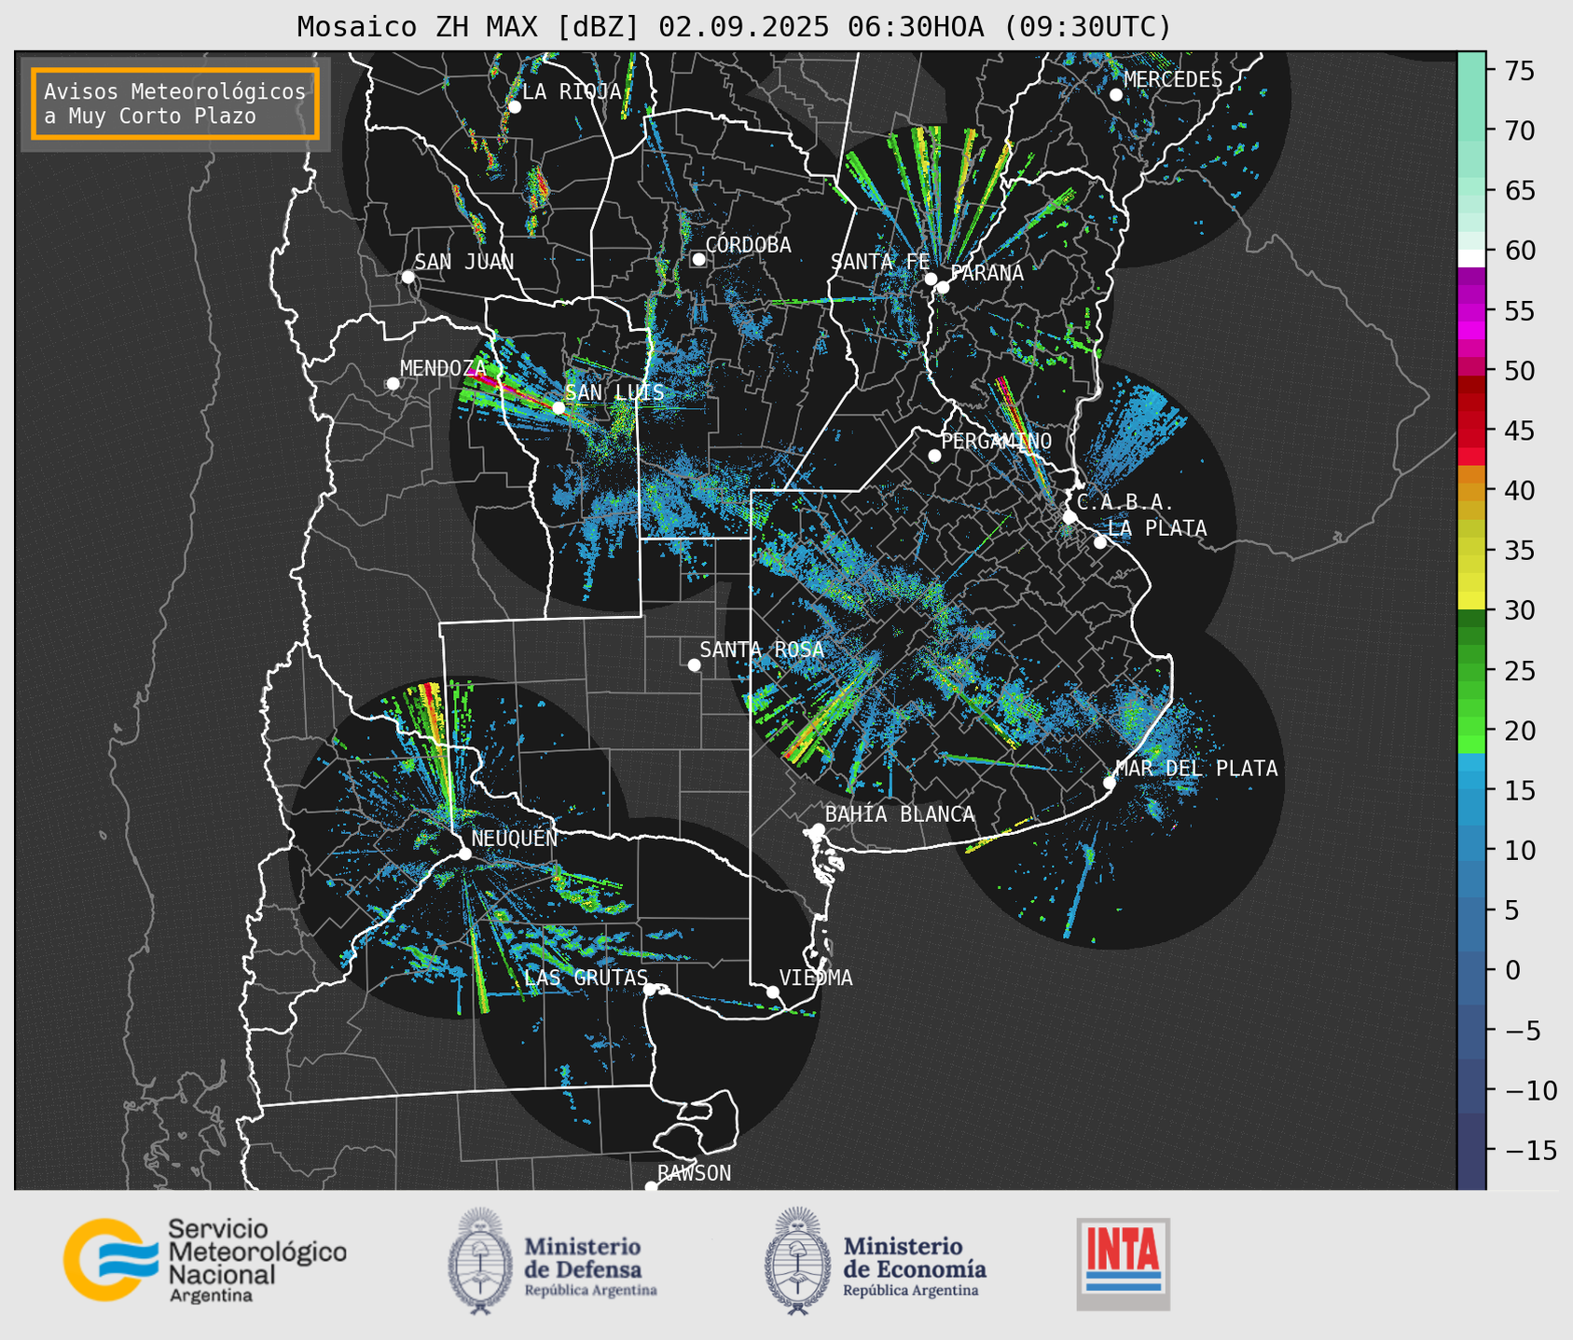Click the Ministerio de Economía emblem
The image size is (1573, 1340).
pyautogui.click(x=797, y=1261)
